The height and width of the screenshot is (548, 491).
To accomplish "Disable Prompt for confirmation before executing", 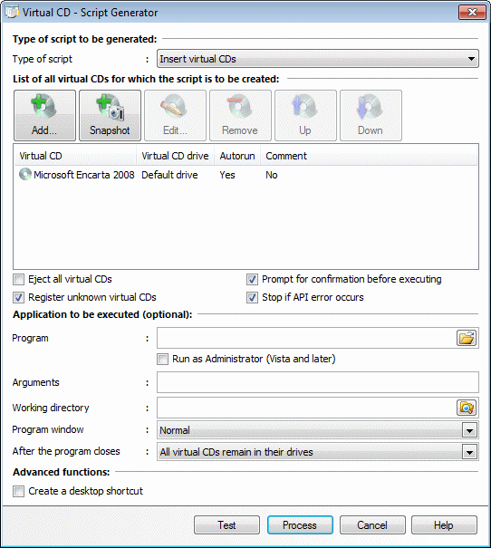I will [x=252, y=280].
